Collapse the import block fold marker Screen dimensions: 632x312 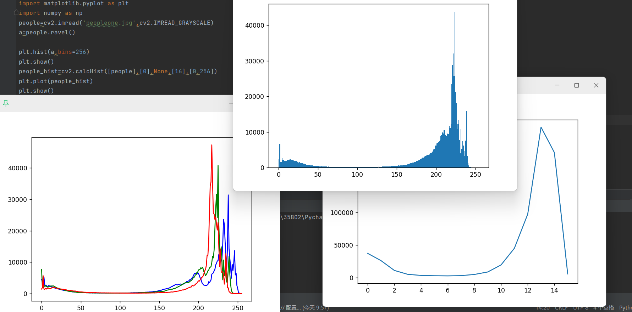click(x=16, y=13)
